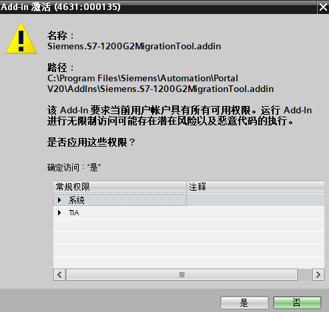The width and height of the screenshot is (329, 312).
Task: Click the add-in name Siemens.S7-1200G2MigrationTool.addin
Action: point(134,46)
